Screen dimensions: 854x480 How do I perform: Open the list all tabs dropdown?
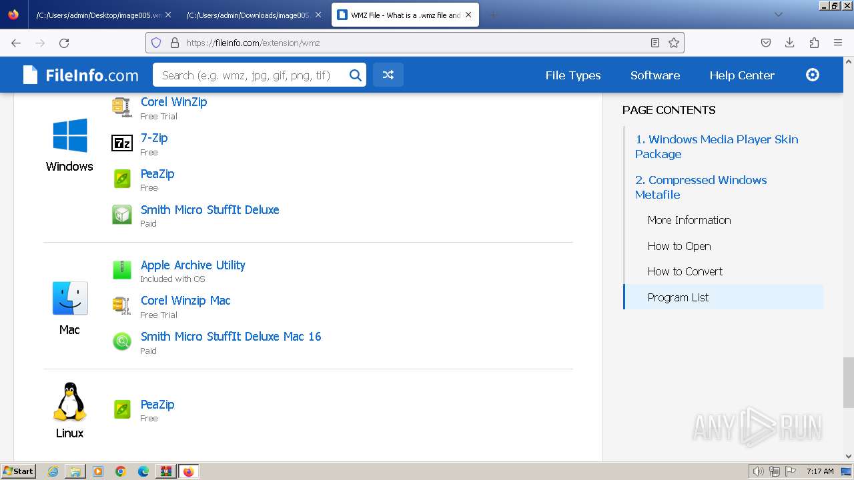click(x=779, y=15)
